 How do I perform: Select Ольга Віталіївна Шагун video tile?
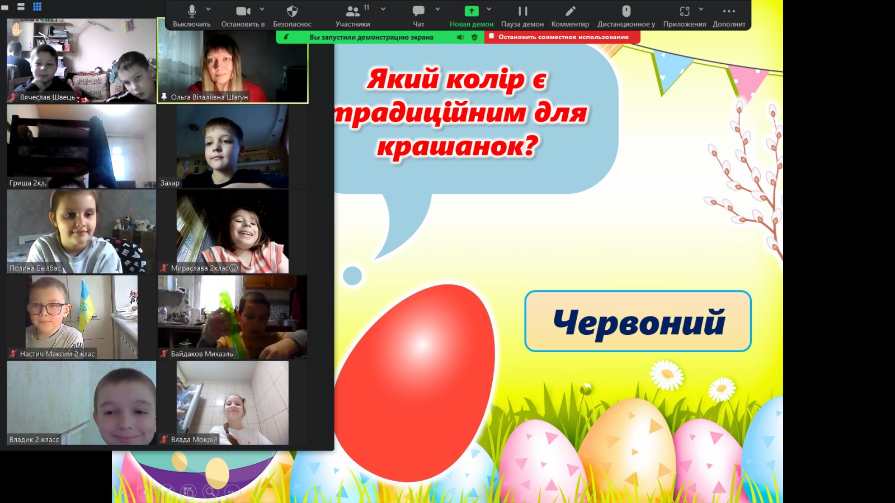[x=232, y=60]
